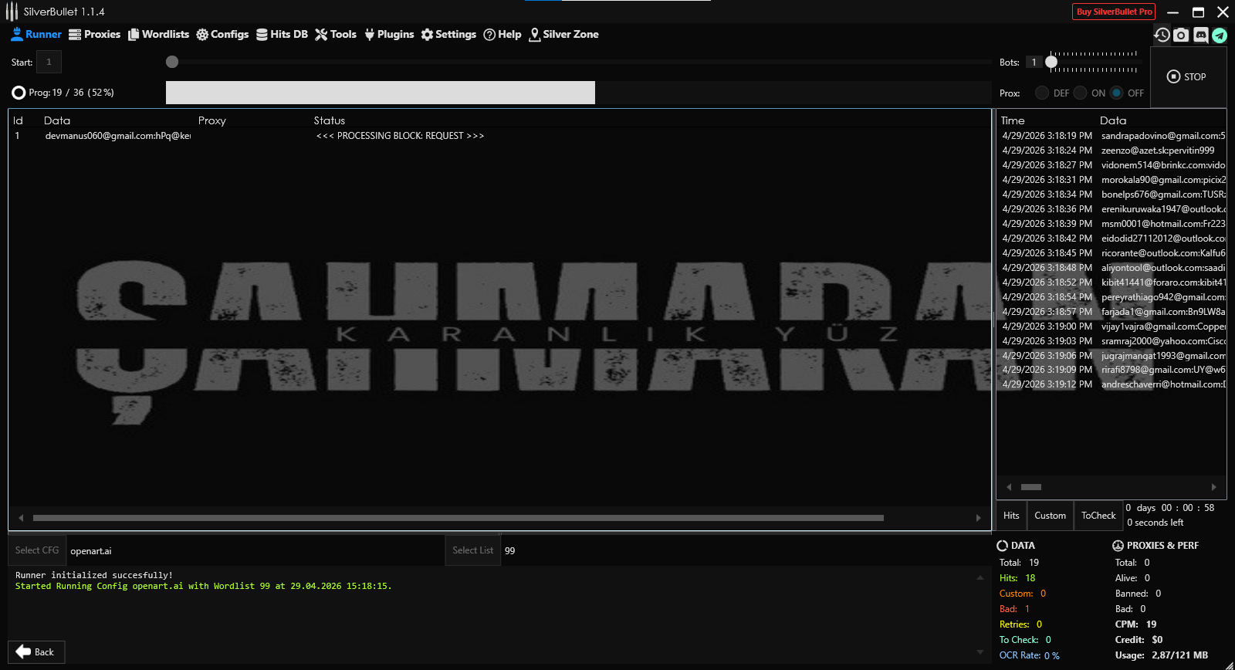Open the Tools section

point(336,34)
